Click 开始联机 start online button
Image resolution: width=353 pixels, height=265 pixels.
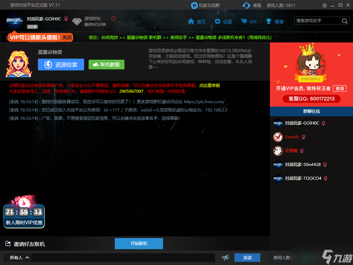(139, 243)
